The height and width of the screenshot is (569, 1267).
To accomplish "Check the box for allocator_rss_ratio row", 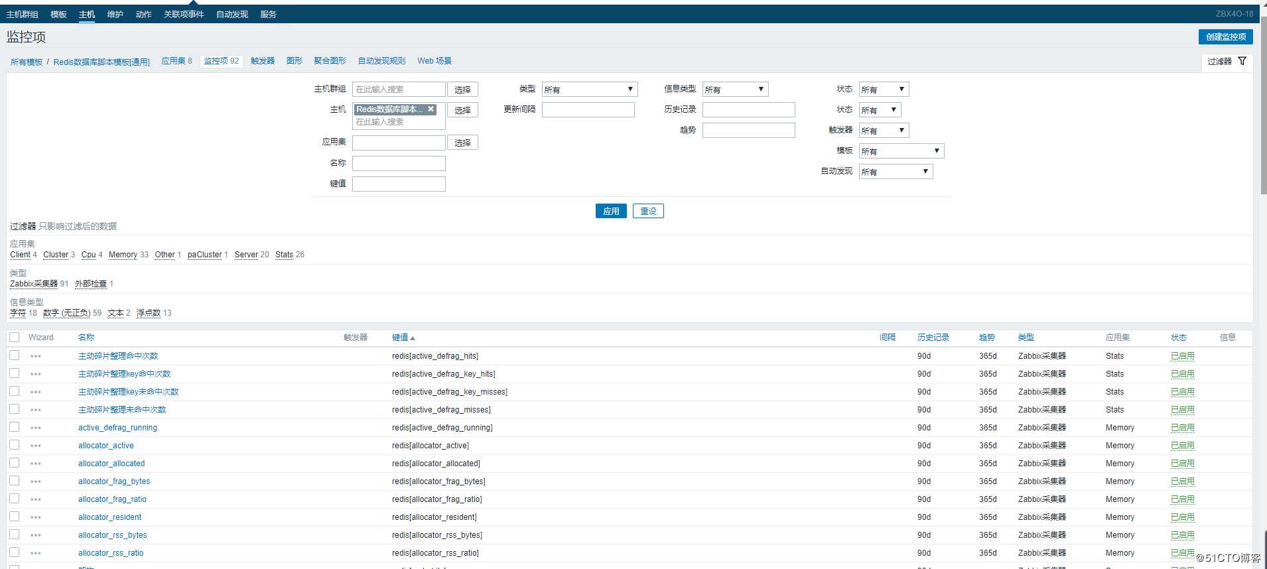I will pyautogui.click(x=15, y=552).
